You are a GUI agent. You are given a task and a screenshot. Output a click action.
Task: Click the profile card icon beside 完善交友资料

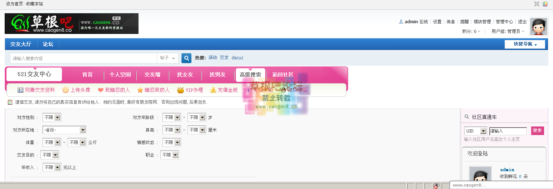click(20, 90)
